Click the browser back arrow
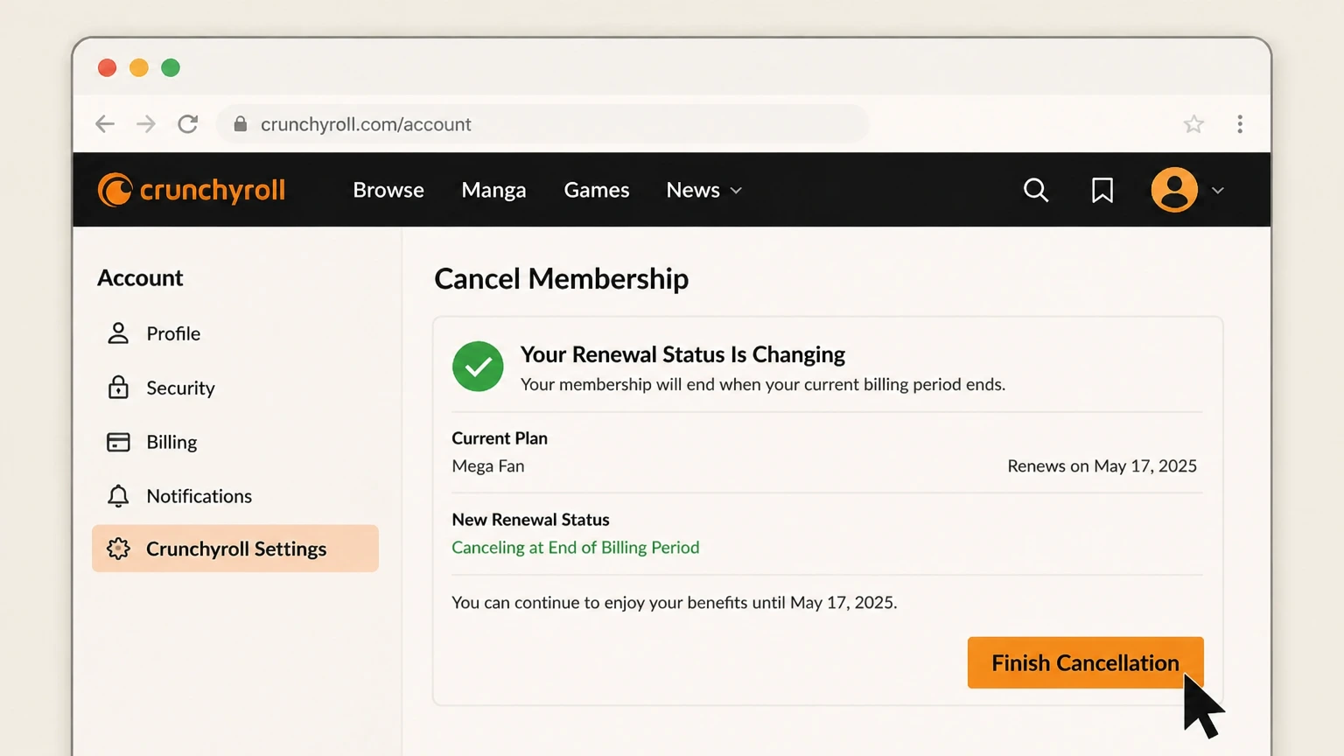The height and width of the screenshot is (756, 1344). [105, 124]
